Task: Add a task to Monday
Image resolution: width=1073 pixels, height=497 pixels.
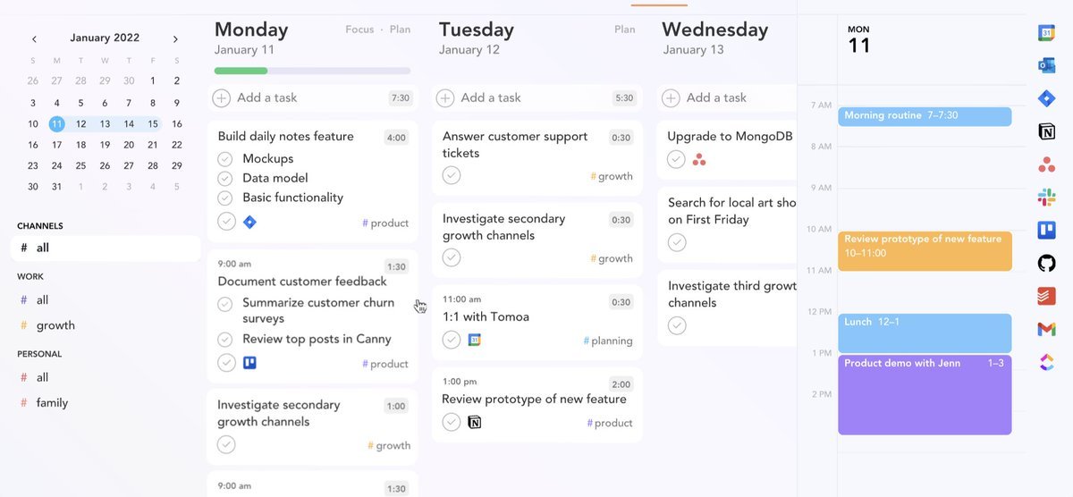Action: pos(266,97)
